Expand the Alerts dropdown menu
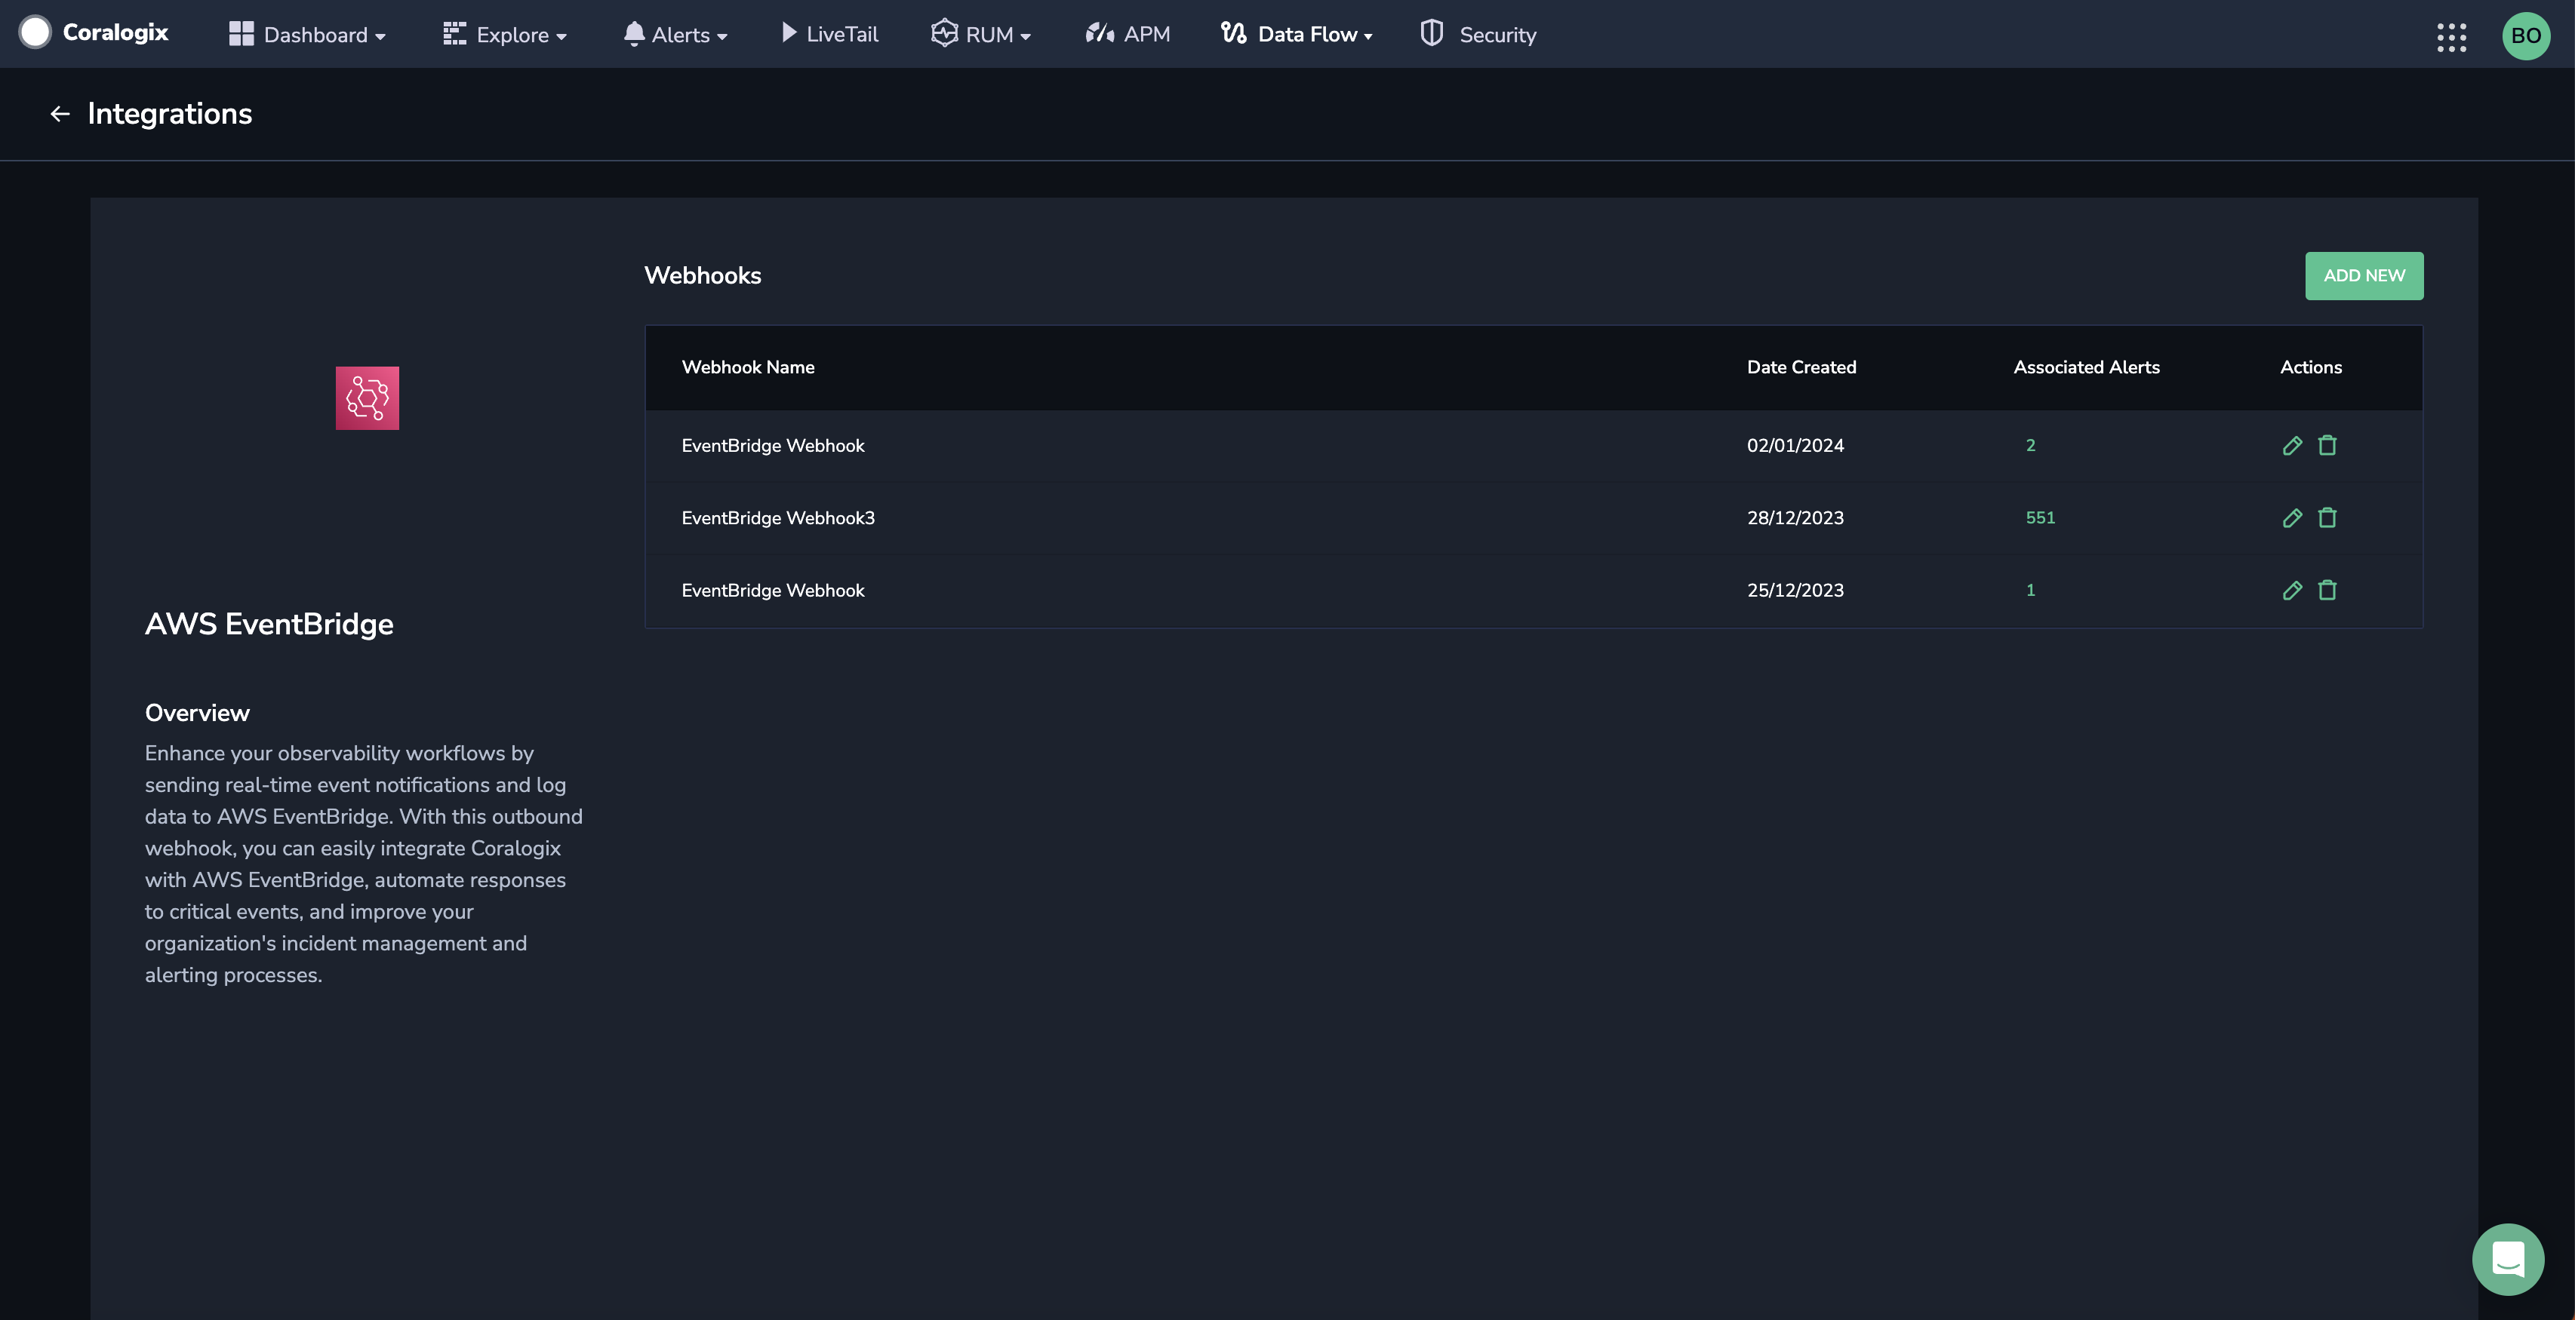This screenshot has height=1320, width=2575. (721, 37)
